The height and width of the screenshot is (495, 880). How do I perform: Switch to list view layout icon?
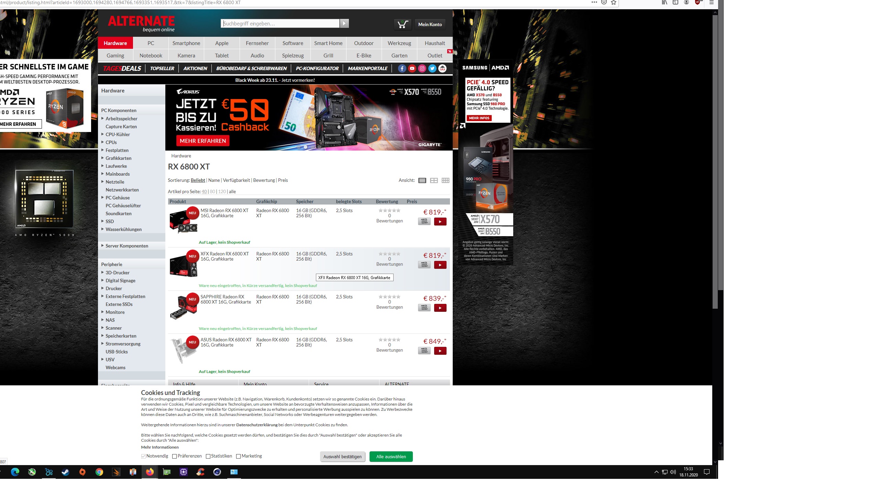[x=422, y=180]
